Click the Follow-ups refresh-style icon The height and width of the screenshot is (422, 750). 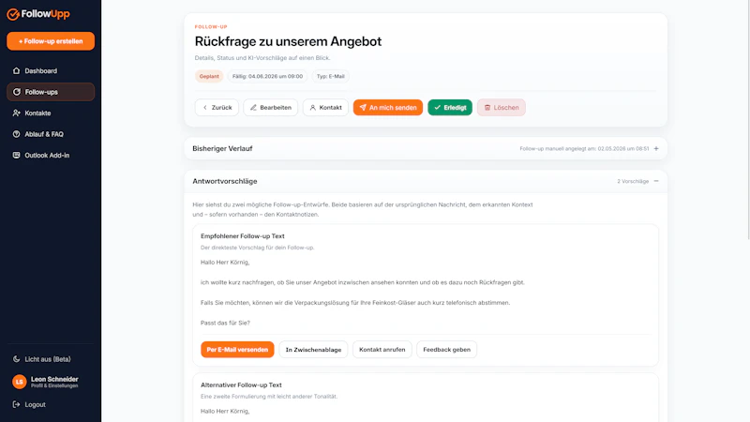16,92
